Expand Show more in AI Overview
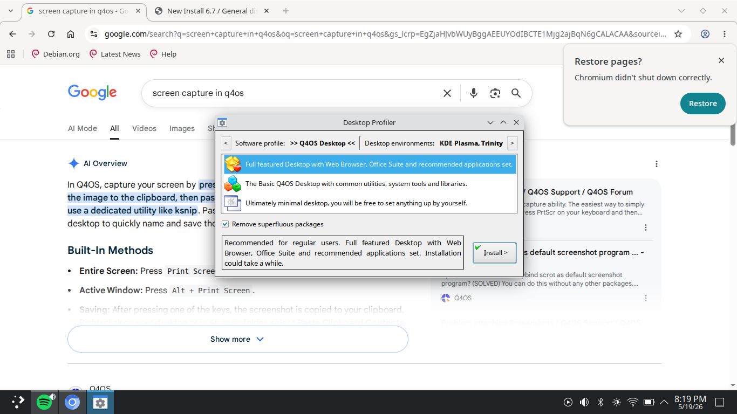The width and height of the screenshot is (737, 414). 237,339
